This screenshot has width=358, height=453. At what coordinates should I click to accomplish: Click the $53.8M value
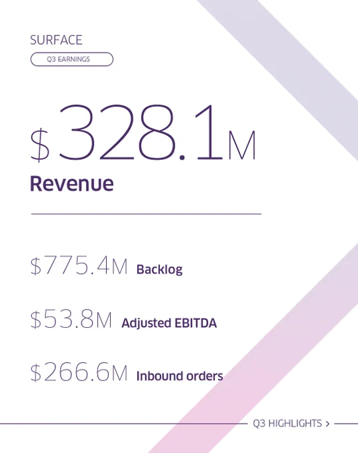pos(71,319)
